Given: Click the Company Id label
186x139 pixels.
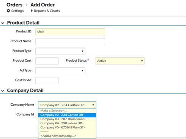Looking at the screenshot, I should (25, 114).
